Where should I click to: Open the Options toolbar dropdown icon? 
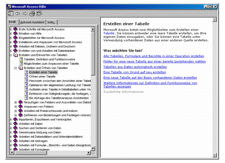[39, 13]
